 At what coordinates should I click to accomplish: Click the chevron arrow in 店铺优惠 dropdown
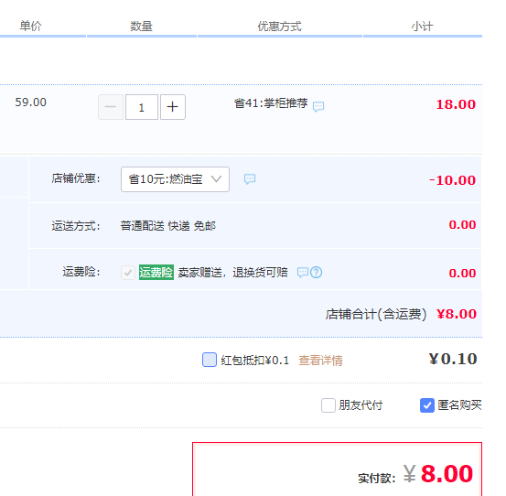tap(216, 178)
